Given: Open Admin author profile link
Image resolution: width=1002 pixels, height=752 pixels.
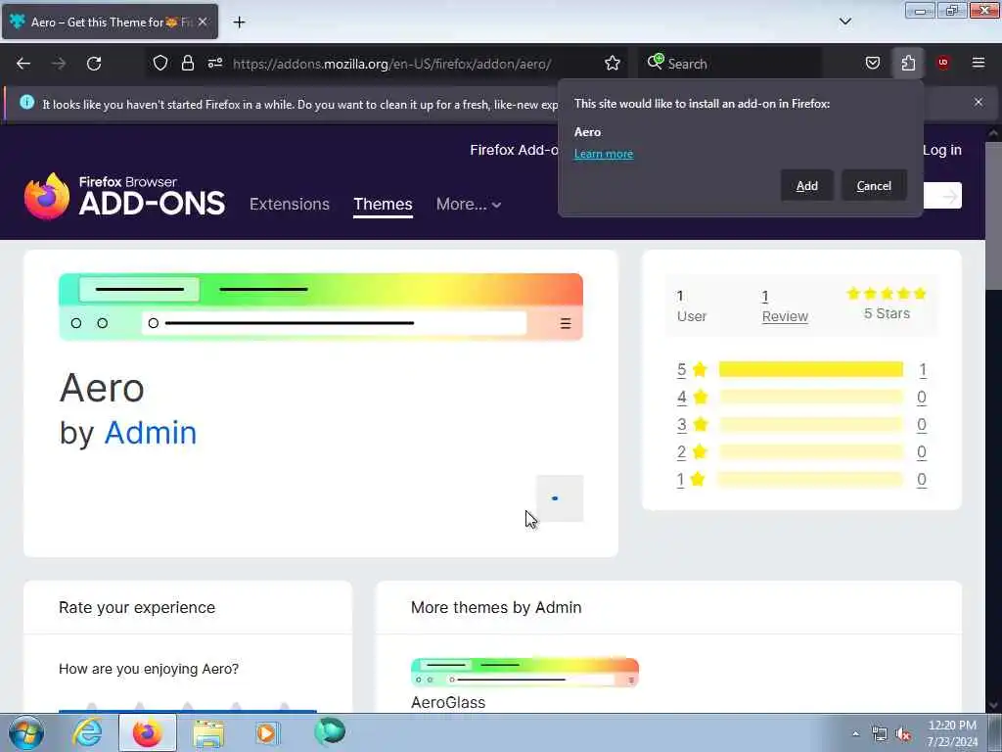Looking at the screenshot, I should [151, 432].
